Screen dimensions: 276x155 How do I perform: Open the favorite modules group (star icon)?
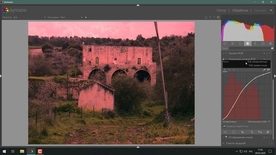point(232,43)
